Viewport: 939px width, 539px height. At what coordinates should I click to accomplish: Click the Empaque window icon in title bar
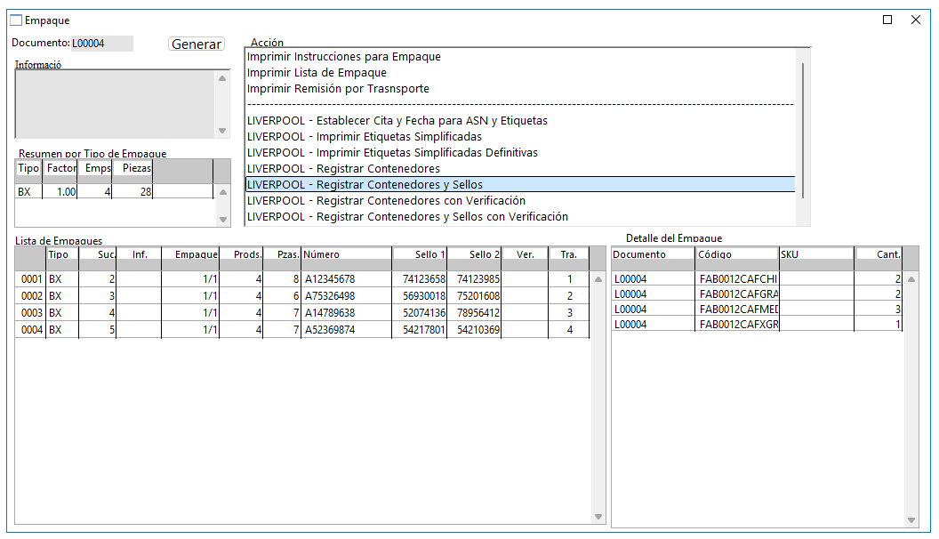16,20
